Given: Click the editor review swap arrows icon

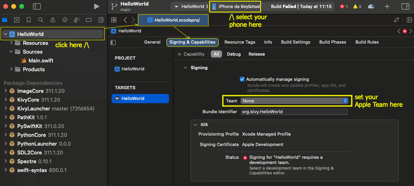Looking at the screenshot, I should pos(396,20).
